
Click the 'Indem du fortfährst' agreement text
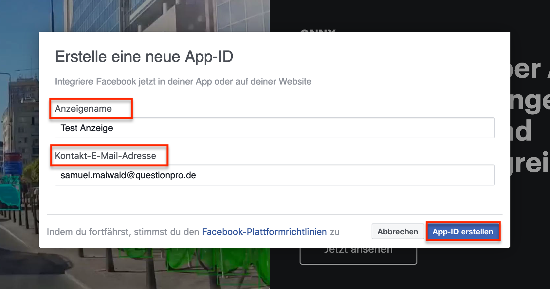(x=123, y=232)
